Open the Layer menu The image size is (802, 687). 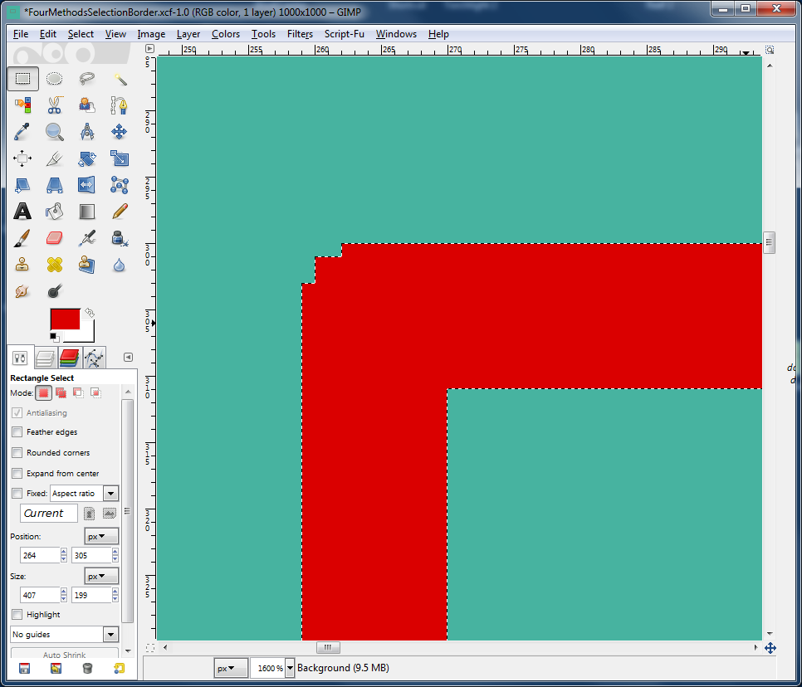click(x=188, y=34)
